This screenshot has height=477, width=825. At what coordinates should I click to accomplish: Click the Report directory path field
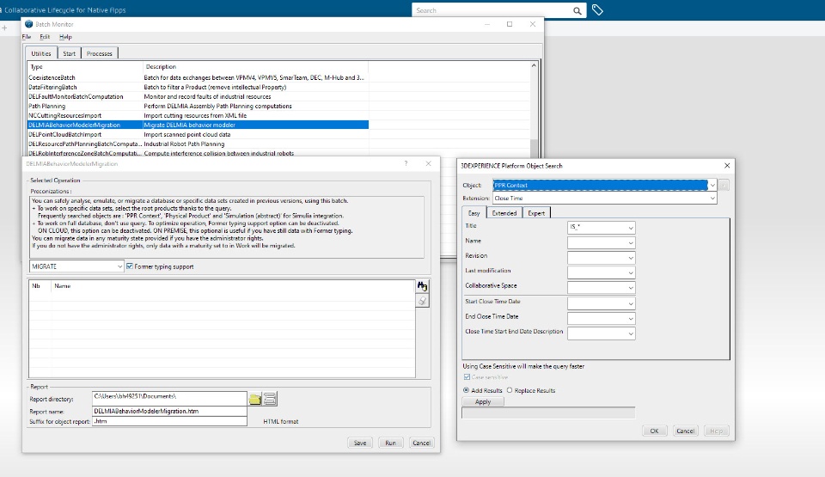point(169,398)
